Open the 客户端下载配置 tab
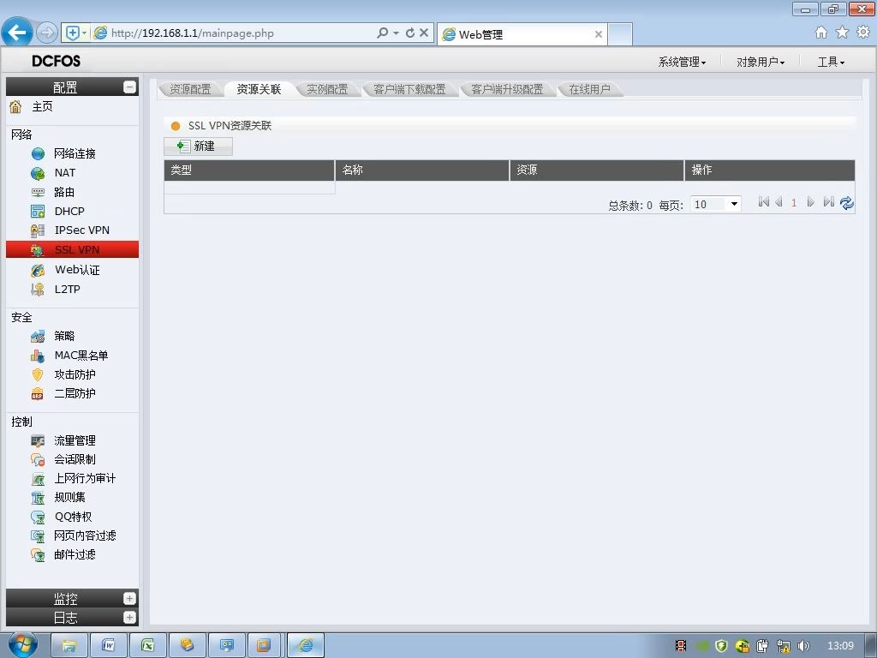This screenshot has height=658, width=877. (x=409, y=89)
